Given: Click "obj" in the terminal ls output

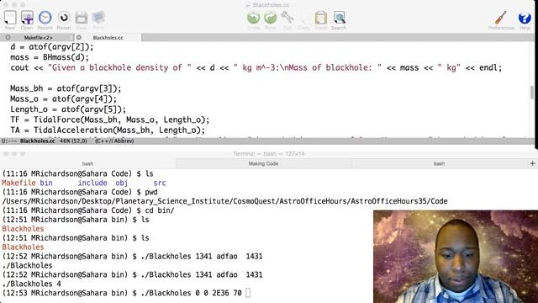Looking at the screenshot, I should click(x=121, y=183).
